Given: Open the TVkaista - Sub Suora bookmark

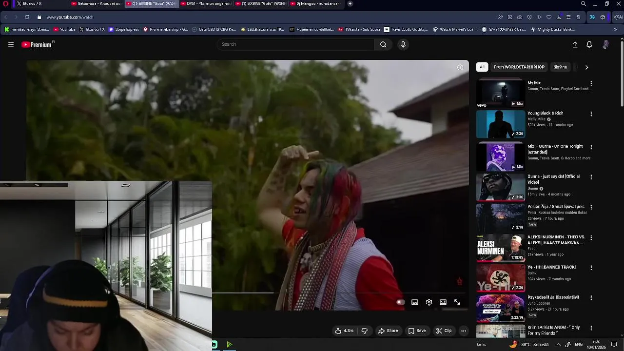Looking at the screenshot, I should [359, 29].
